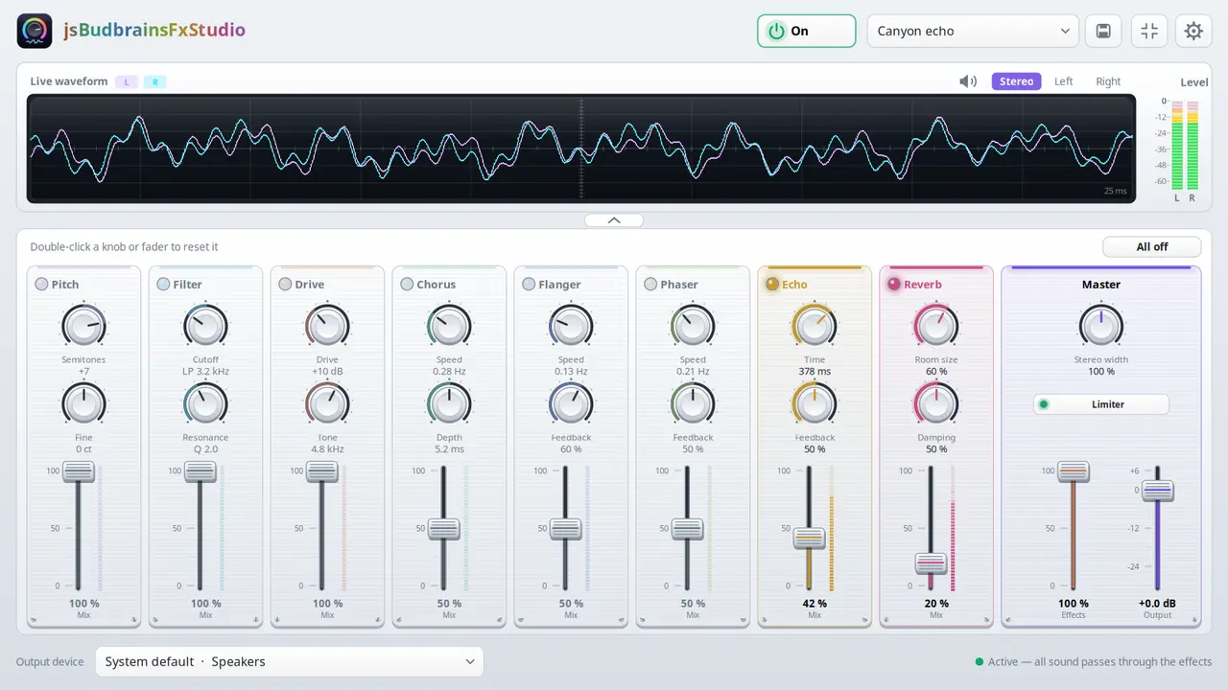Click the Echo Time knob
This screenshot has height=690, width=1228.
coord(815,326)
